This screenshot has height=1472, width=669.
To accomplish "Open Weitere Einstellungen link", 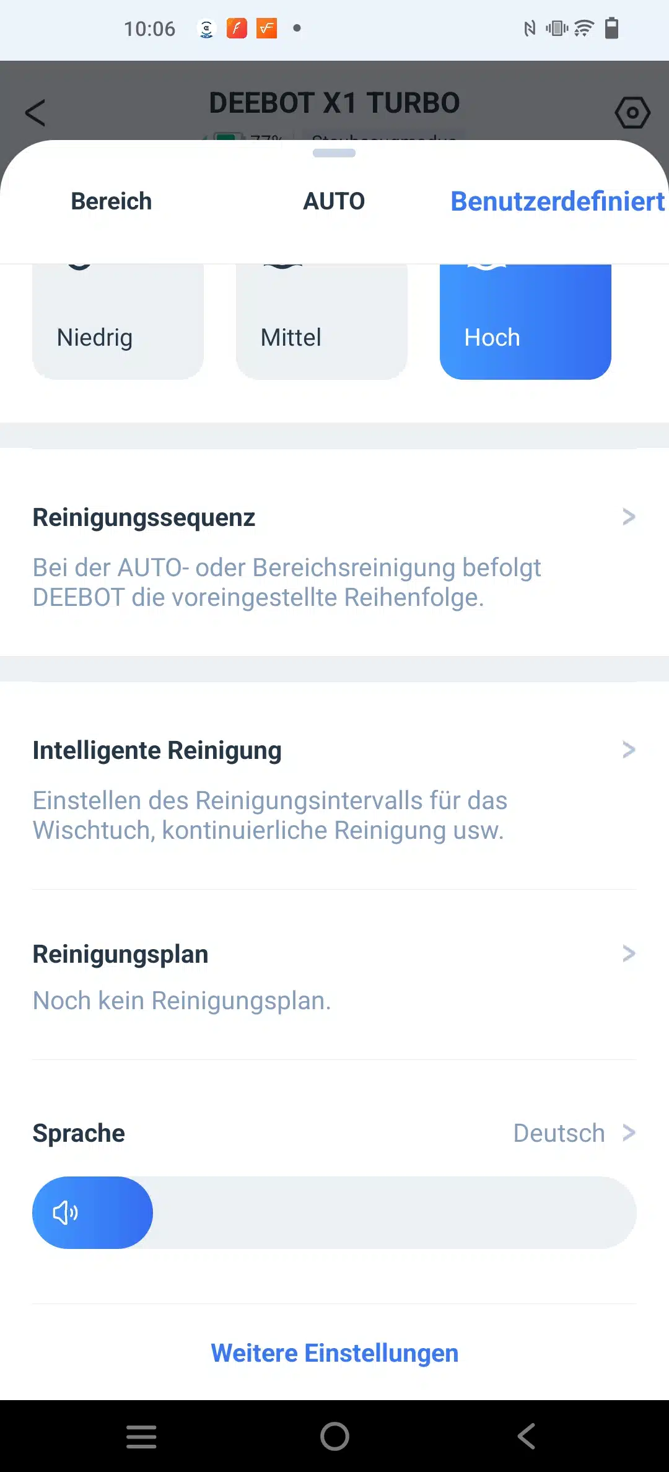I will [x=334, y=1353].
